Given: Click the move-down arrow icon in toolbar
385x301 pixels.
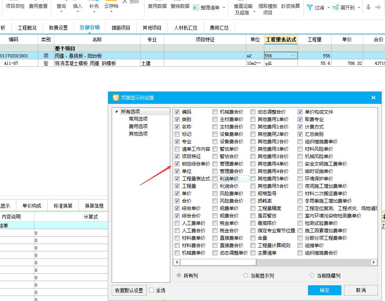Looking at the screenshot, I should tap(368, 7).
